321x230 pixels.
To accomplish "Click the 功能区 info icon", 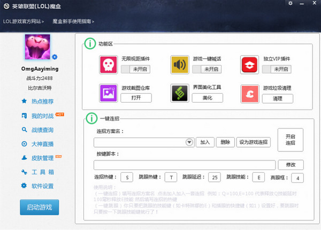I will coord(90,43).
